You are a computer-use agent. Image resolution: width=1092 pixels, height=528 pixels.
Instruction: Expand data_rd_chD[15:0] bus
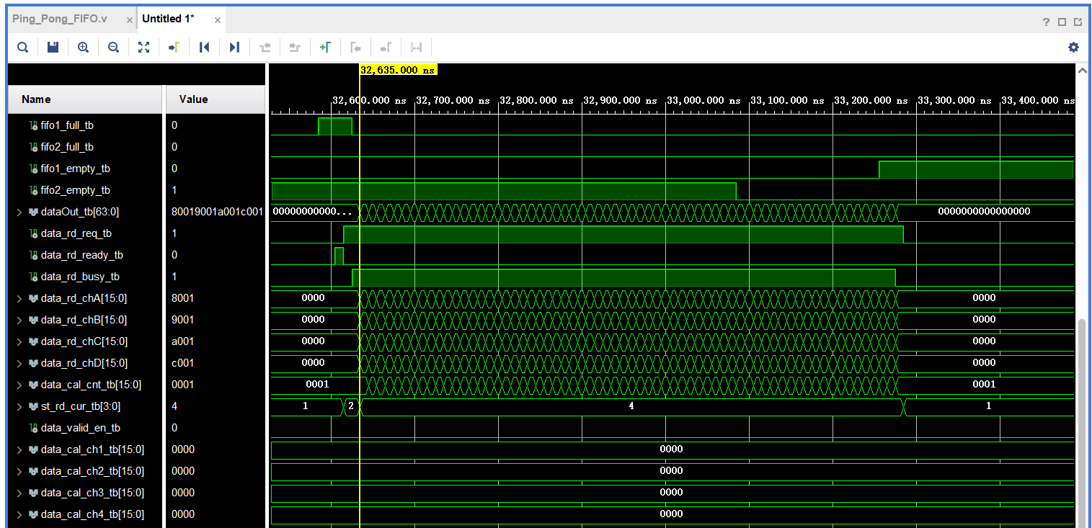pyautogui.click(x=19, y=363)
